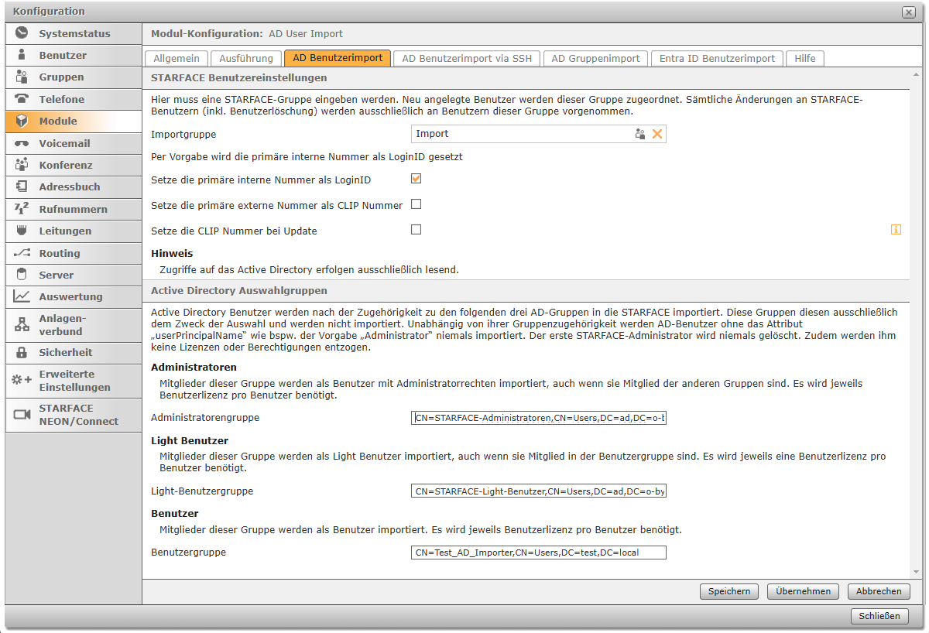
Task: Click into the Benutzergruppe text field
Action: [x=538, y=553]
